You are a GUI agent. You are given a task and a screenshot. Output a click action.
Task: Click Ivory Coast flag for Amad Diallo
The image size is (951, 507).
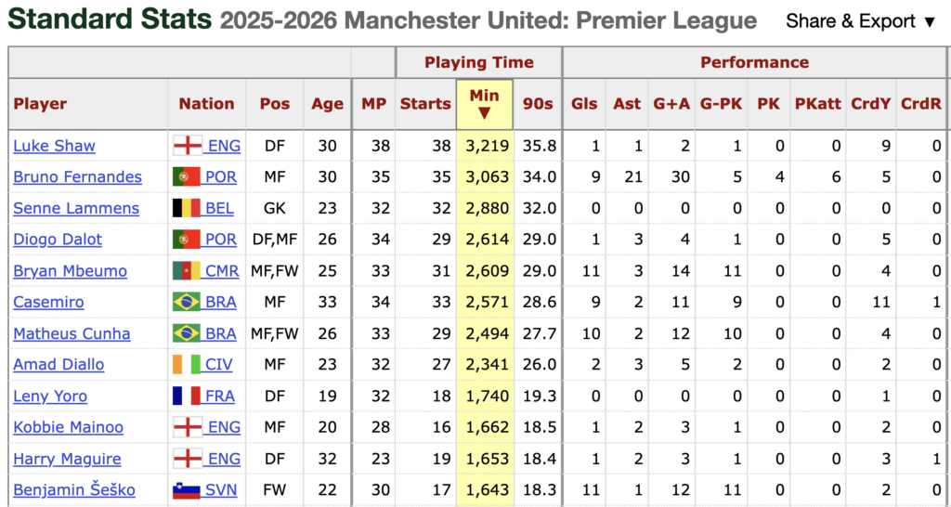188,365
